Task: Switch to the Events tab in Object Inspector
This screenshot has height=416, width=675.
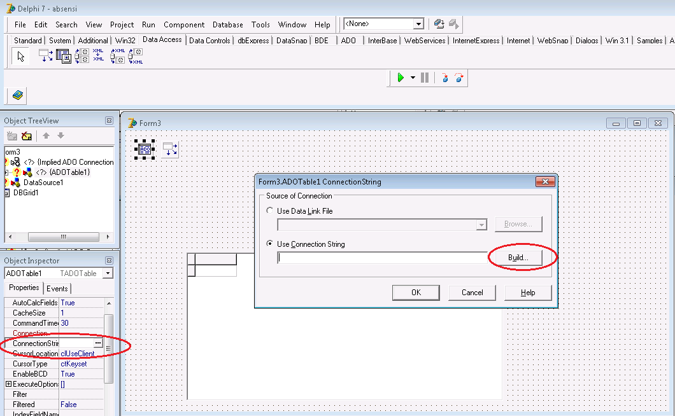Action: (x=57, y=288)
